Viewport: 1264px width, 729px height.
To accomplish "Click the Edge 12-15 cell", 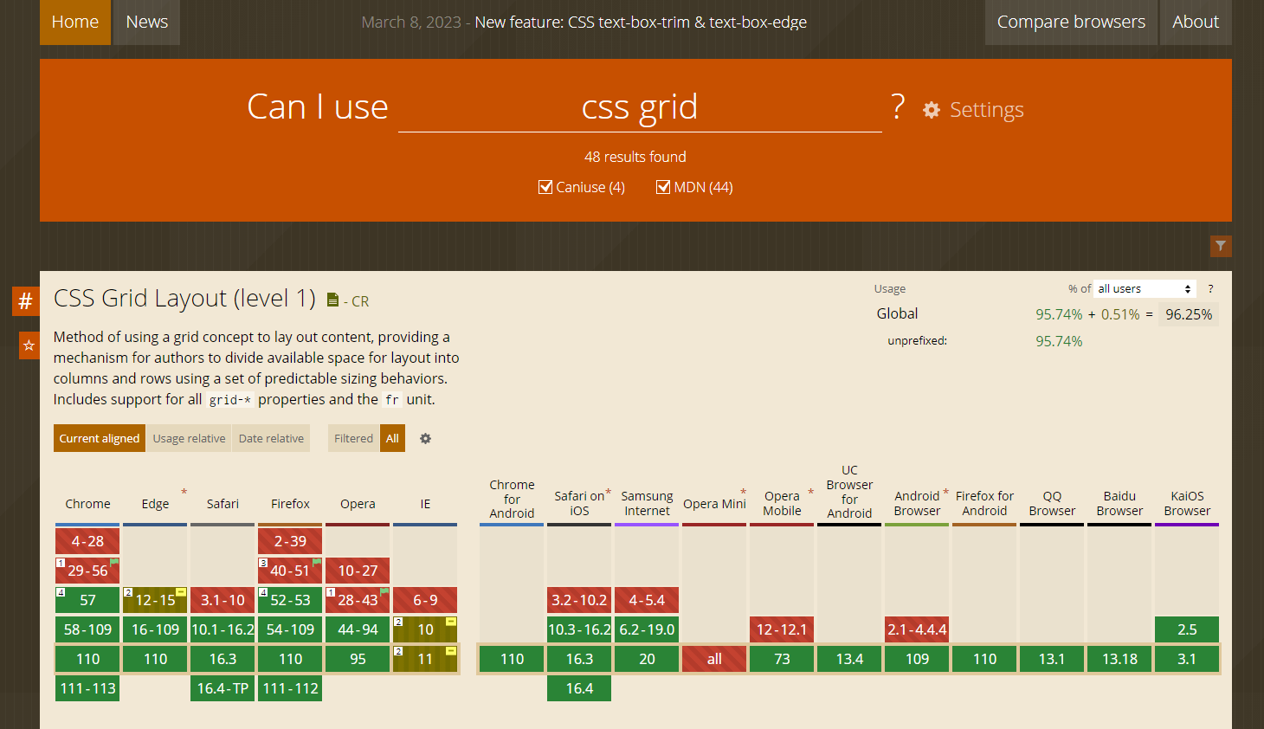I will tap(155, 600).
